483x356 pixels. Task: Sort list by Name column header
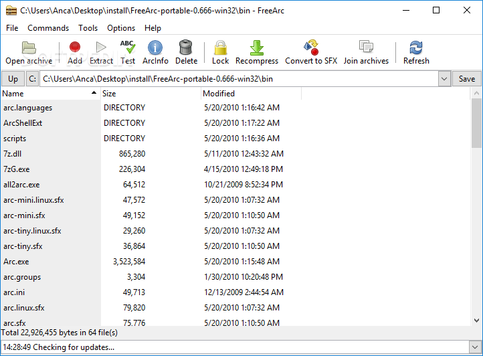(x=50, y=94)
